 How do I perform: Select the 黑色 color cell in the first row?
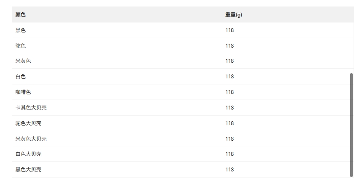20,30
